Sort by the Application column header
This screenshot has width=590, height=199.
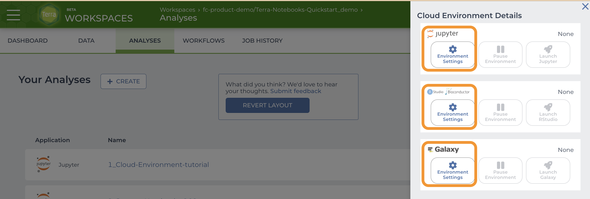pos(53,140)
